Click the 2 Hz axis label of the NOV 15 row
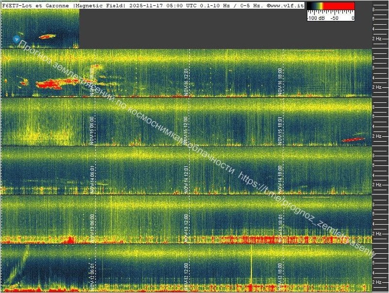 coord(376,136)
